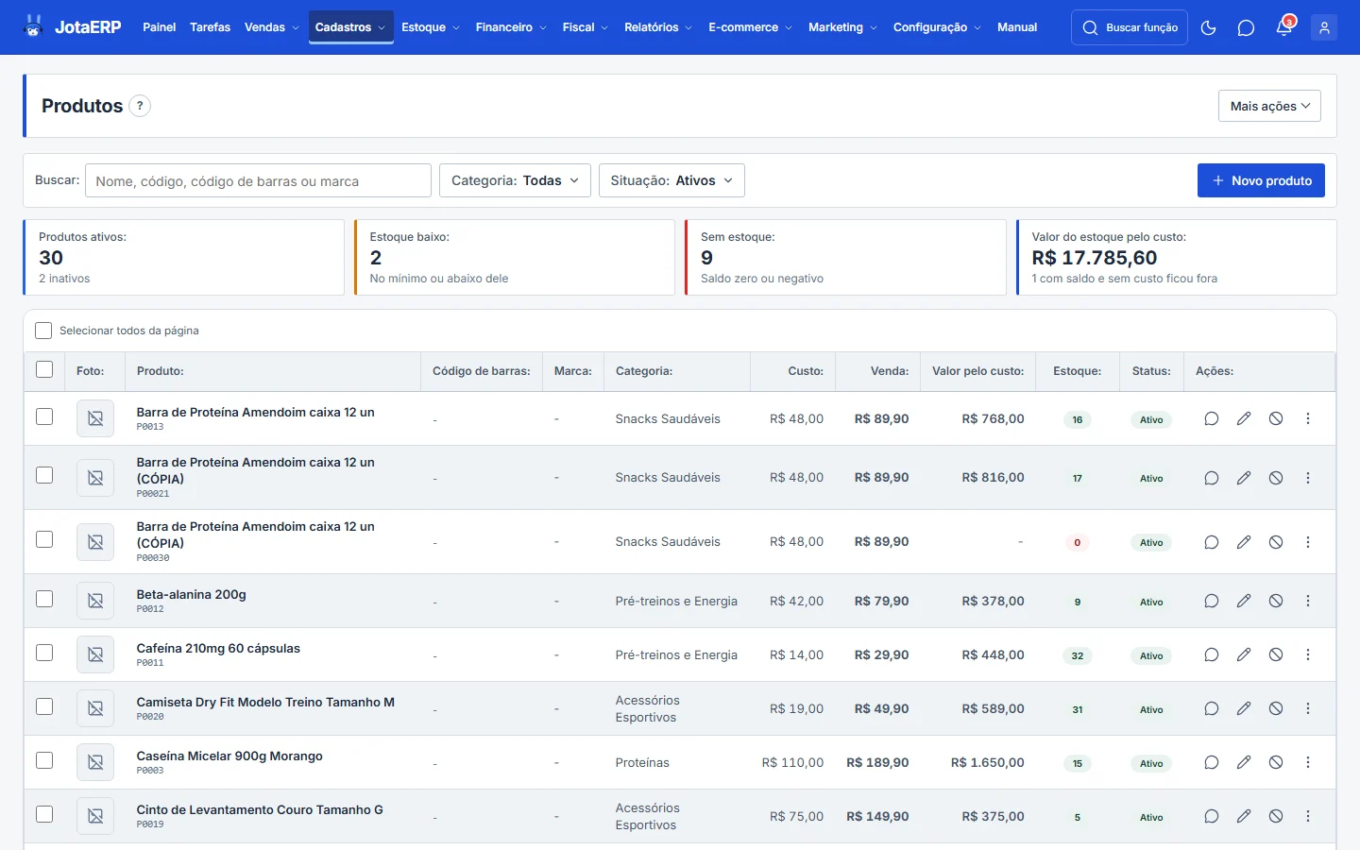Click JotaERP logo
Image resolution: width=1360 pixels, height=850 pixels.
(x=72, y=27)
